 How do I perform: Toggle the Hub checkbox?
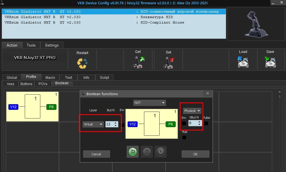pos(184,137)
